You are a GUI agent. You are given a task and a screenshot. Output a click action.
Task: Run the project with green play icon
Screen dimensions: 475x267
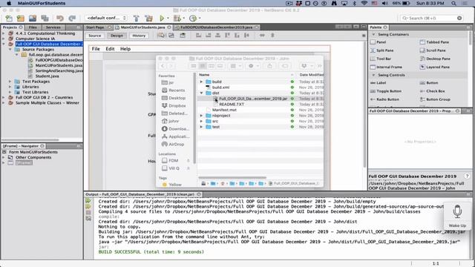(x=162, y=19)
